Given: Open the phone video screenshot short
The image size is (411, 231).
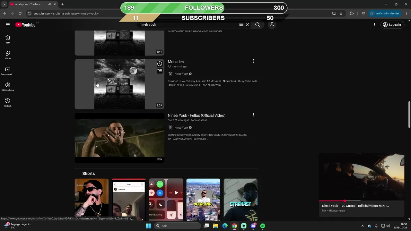Looking at the screenshot, I should coord(129,200).
